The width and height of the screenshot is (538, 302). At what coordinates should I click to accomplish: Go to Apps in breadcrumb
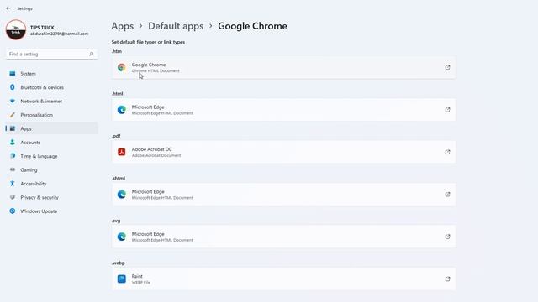point(123,26)
